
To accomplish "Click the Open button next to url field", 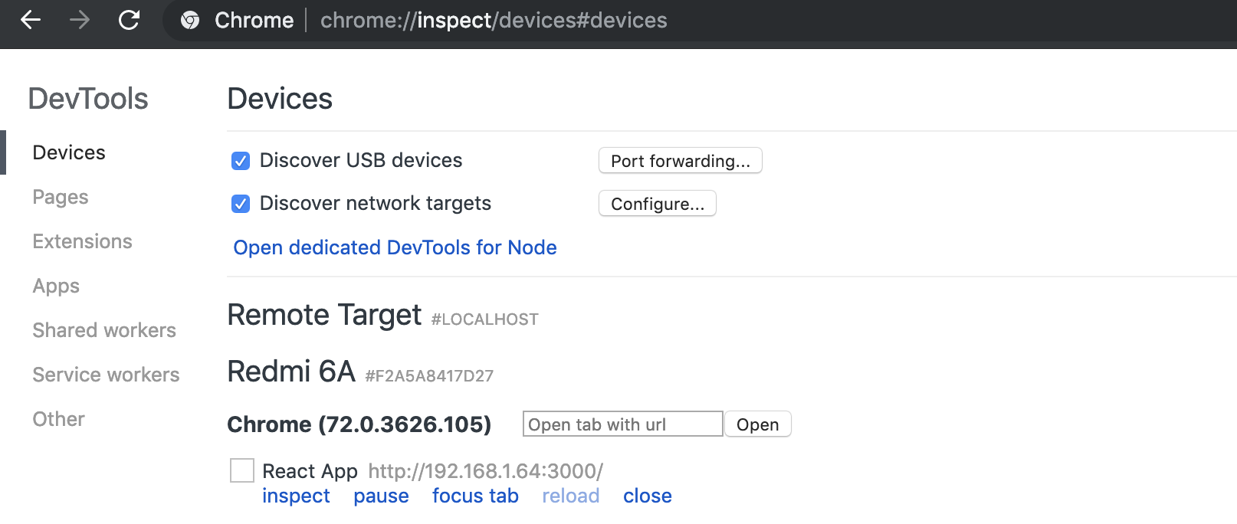I will (758, 424).
